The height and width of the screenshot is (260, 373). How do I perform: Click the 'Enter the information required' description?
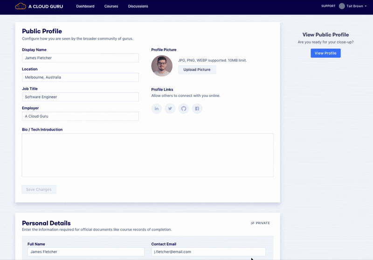click(97, 230)
